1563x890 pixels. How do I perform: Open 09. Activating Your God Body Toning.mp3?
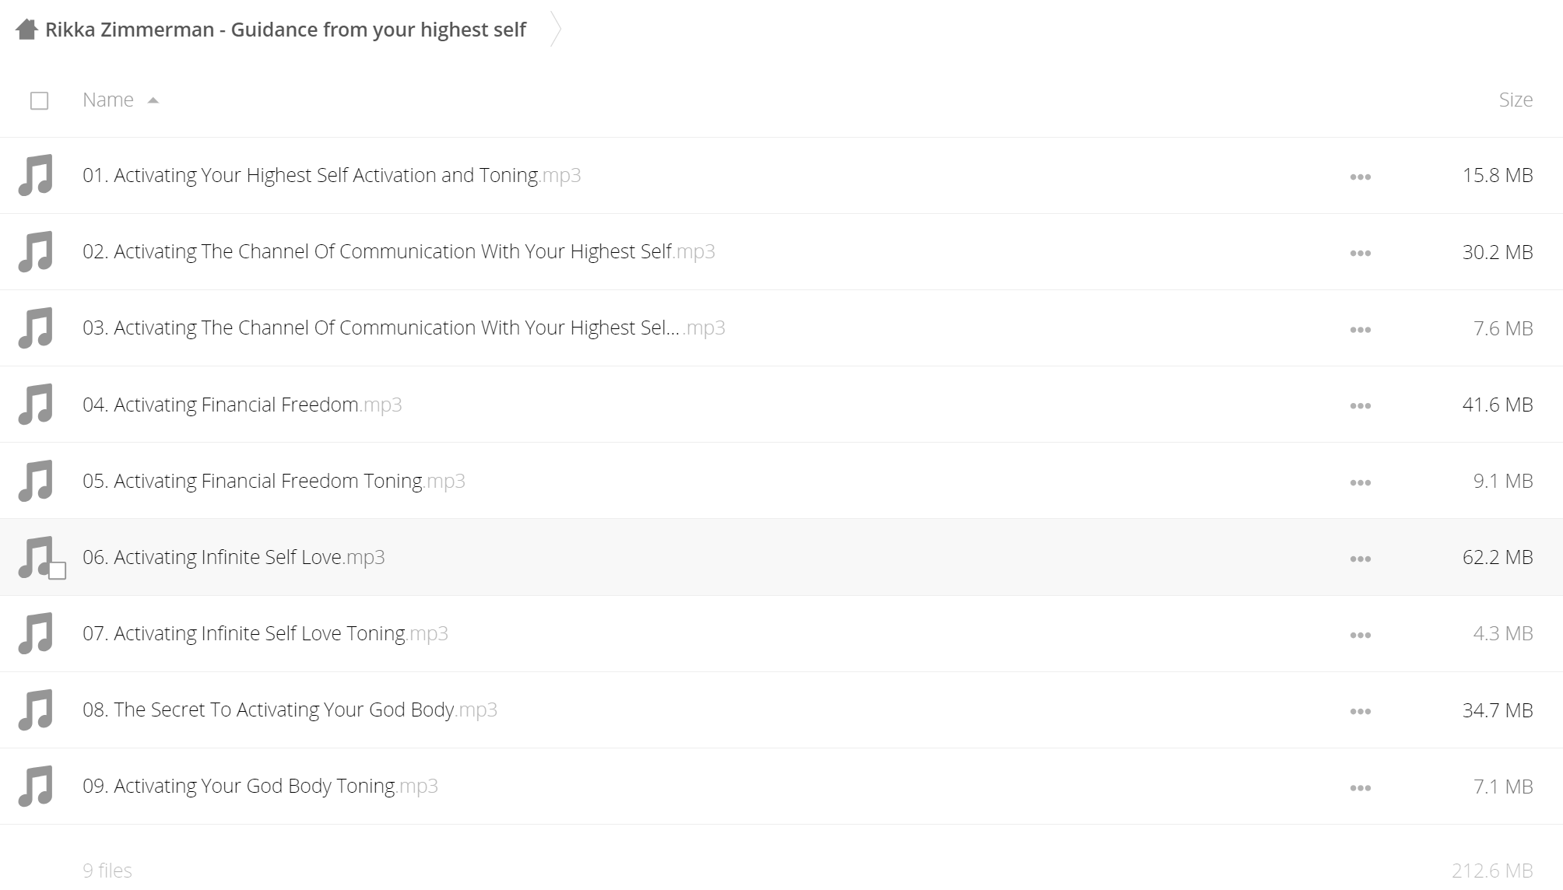point(260,786)
